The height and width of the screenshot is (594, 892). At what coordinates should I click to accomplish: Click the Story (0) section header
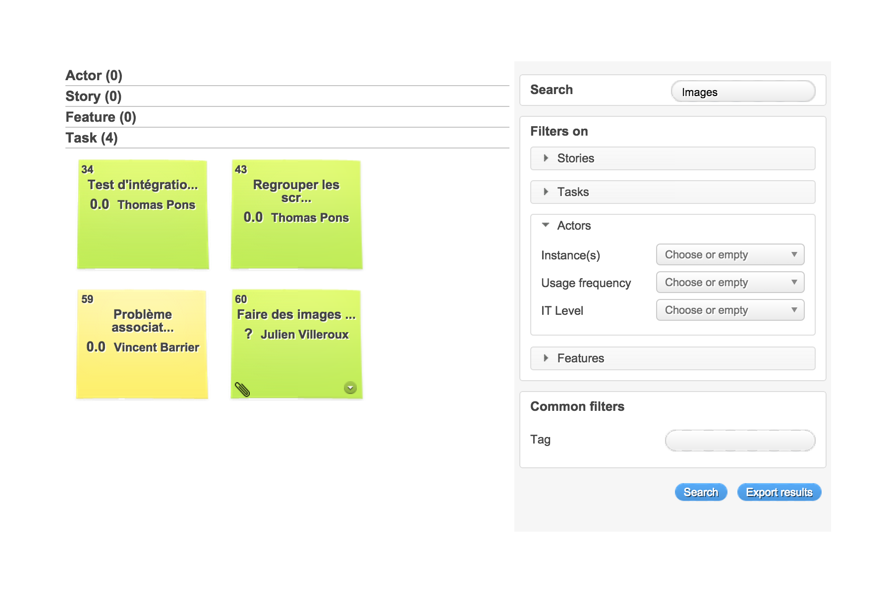pyautogui.click(x=93, y=96)
